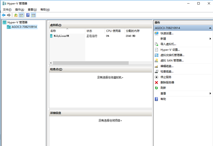Select the MobyLinuxVM row name
213x146 pixels.
61,36
